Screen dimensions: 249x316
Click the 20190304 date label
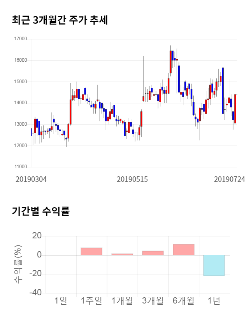point(31,179)
